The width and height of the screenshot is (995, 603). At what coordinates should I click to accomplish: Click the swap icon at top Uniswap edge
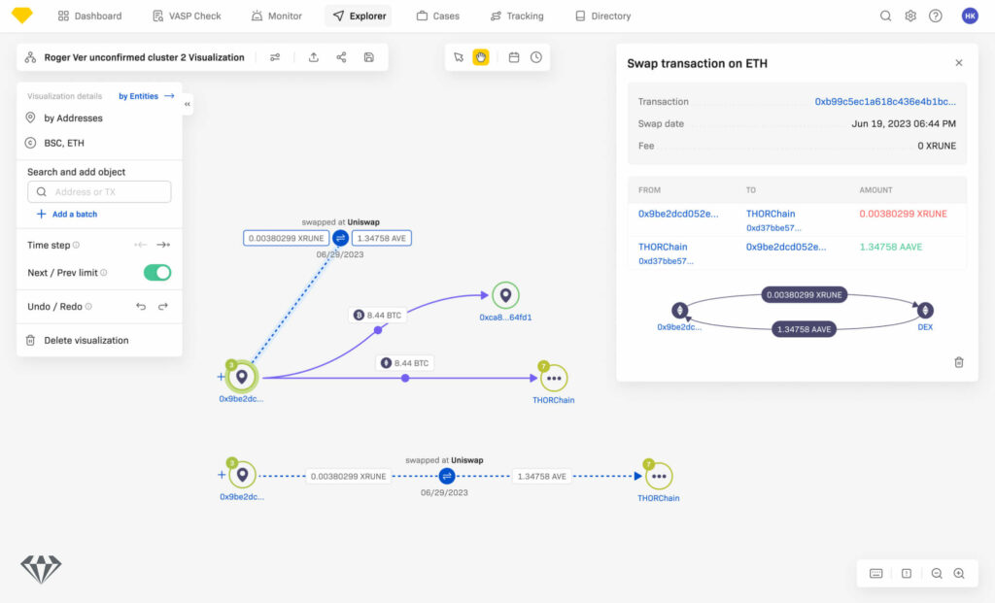[x=341, y=239]
